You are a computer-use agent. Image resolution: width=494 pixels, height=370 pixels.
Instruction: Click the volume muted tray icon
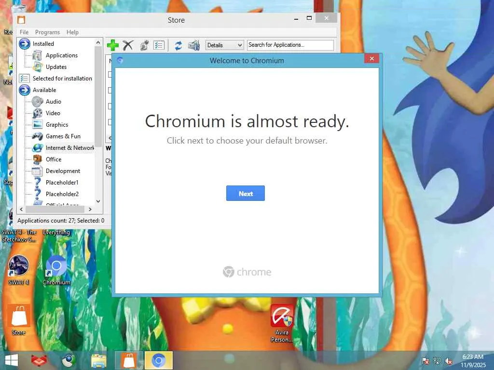click(449, 361)
